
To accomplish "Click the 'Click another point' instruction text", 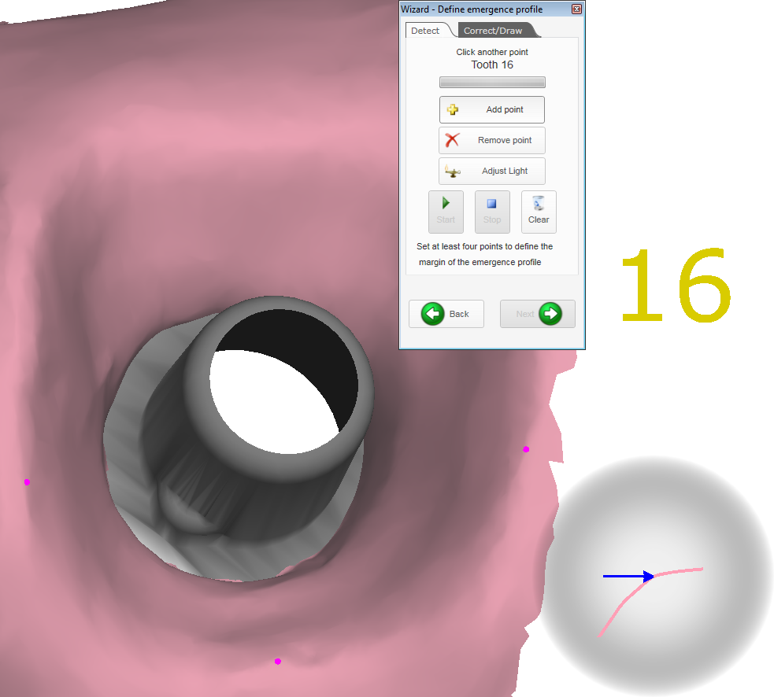I will click(492, 52).
